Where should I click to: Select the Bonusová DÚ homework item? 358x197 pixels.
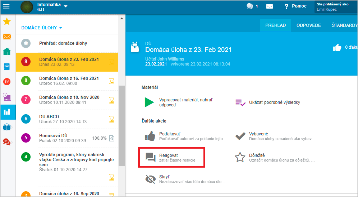point(66,138)
